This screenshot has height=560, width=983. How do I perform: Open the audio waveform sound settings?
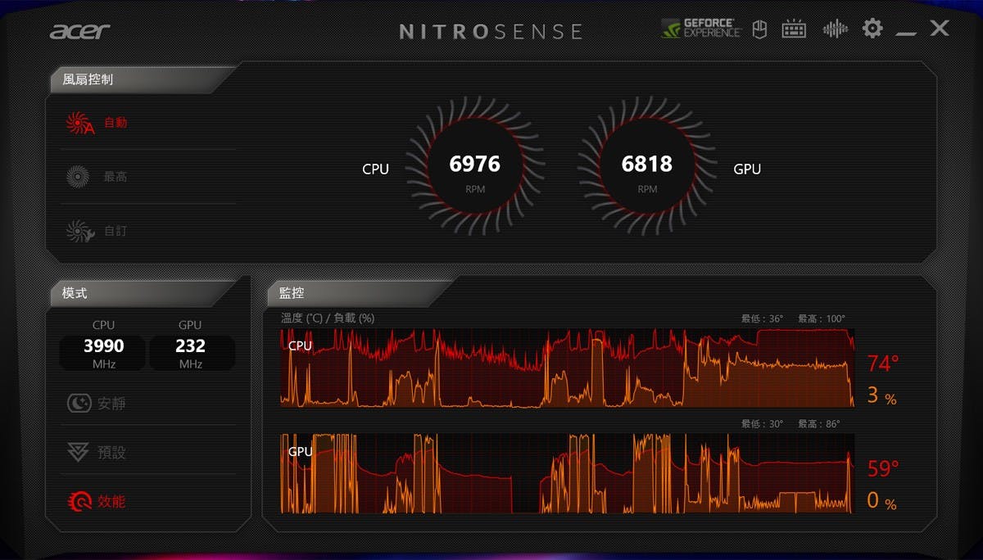(x=835, y=29)
